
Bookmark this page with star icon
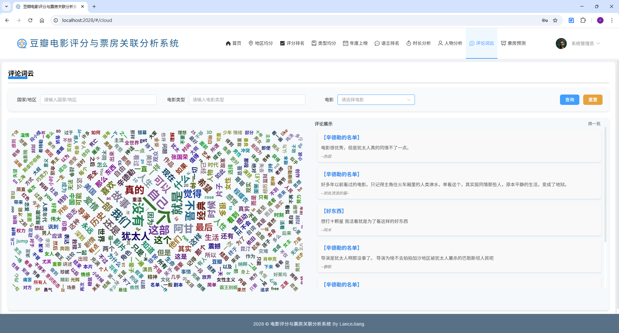click(555, 20)
